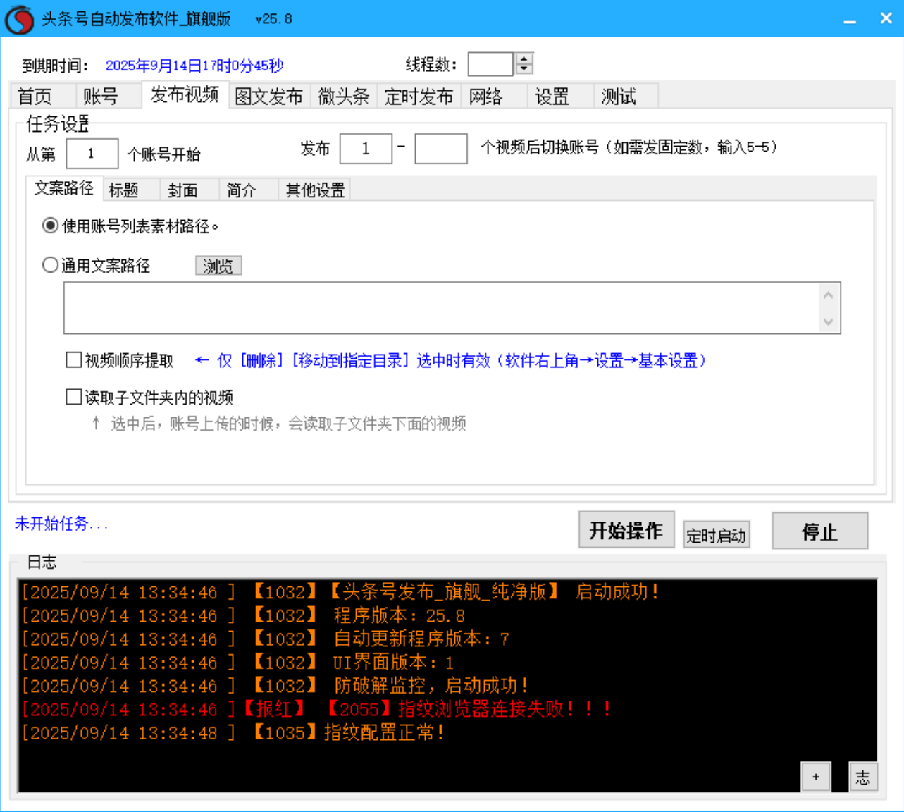Screen dimensions: 904x812
Task: Click the 开始操作 button
Action: point(626,531)
